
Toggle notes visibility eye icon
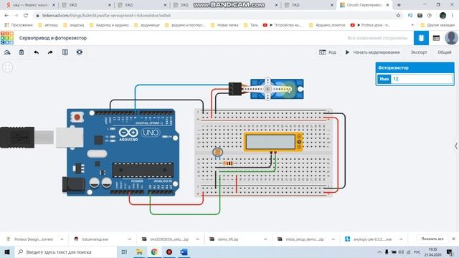[80, 52]
